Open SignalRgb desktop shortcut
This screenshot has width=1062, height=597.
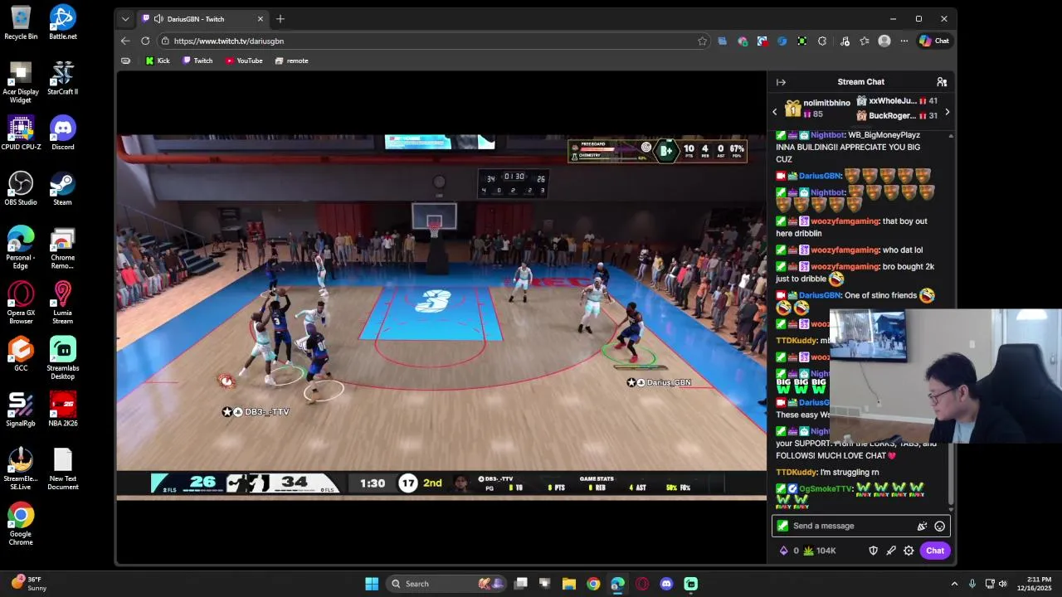tap(21, 410)
